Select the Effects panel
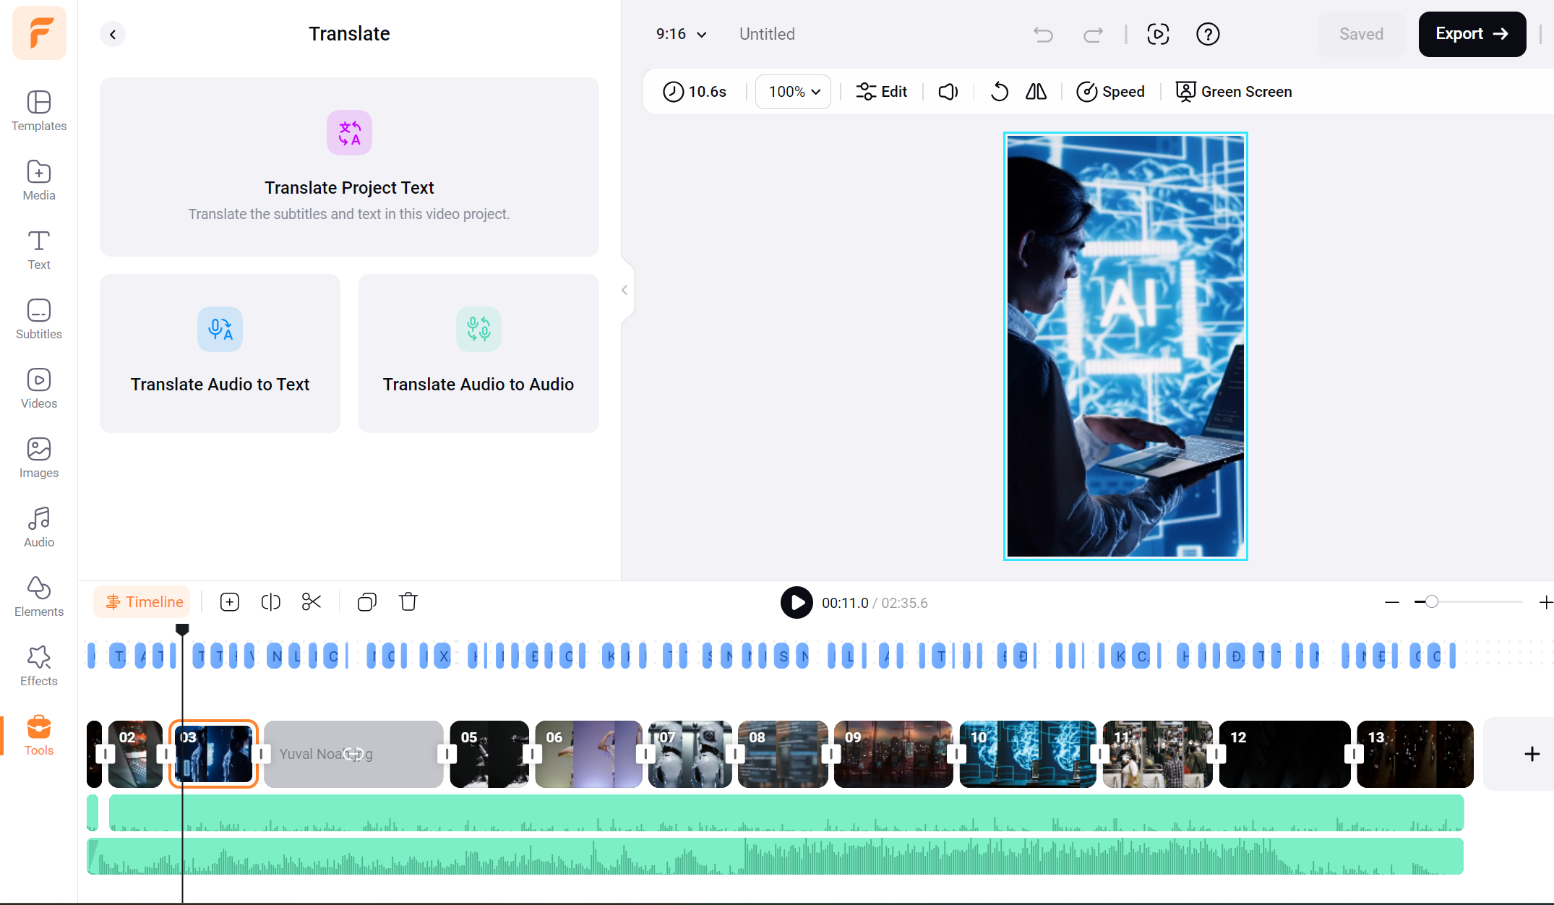 pyautogui.click(x=38, y=665)
